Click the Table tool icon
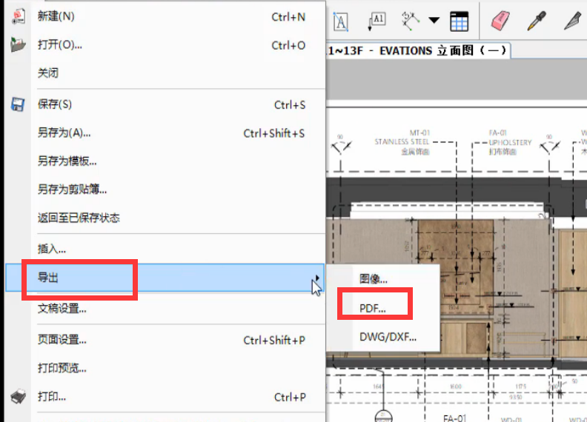Viewport: 587px width, 422px height. (459, 21)
